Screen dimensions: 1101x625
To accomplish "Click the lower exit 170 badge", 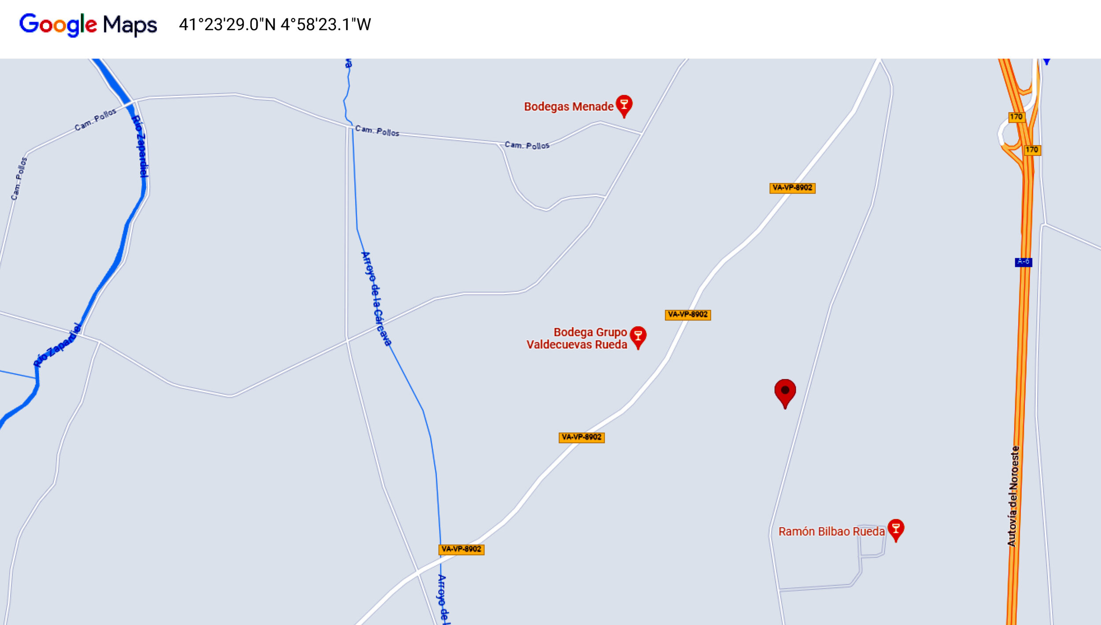I will (x=1032, y=150).
